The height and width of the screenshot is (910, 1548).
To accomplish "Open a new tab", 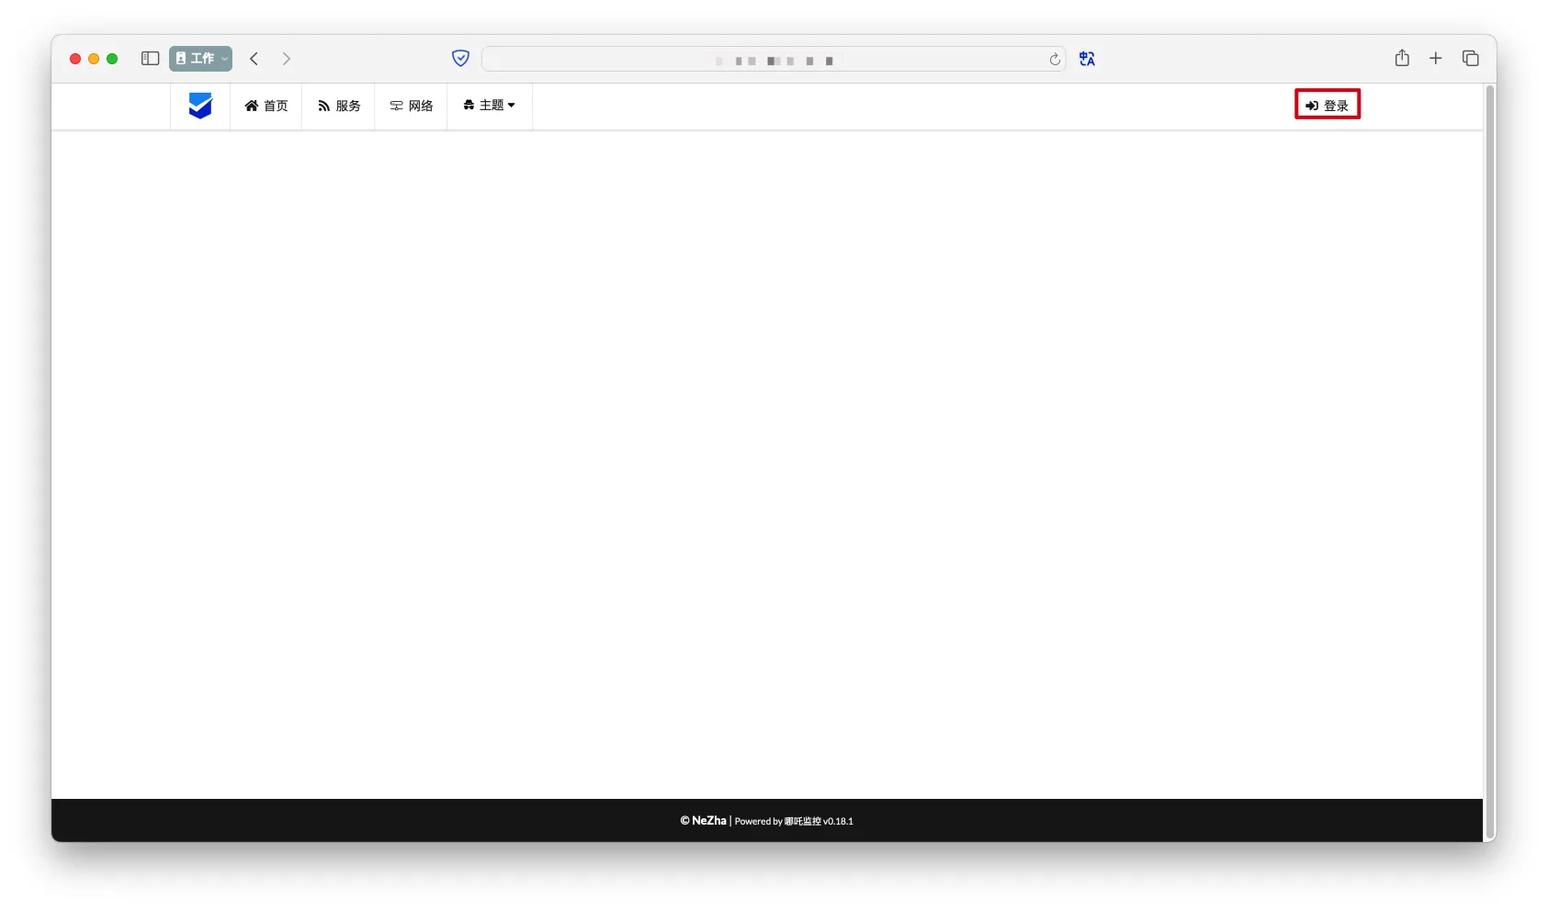I will tap(1436, 59).
